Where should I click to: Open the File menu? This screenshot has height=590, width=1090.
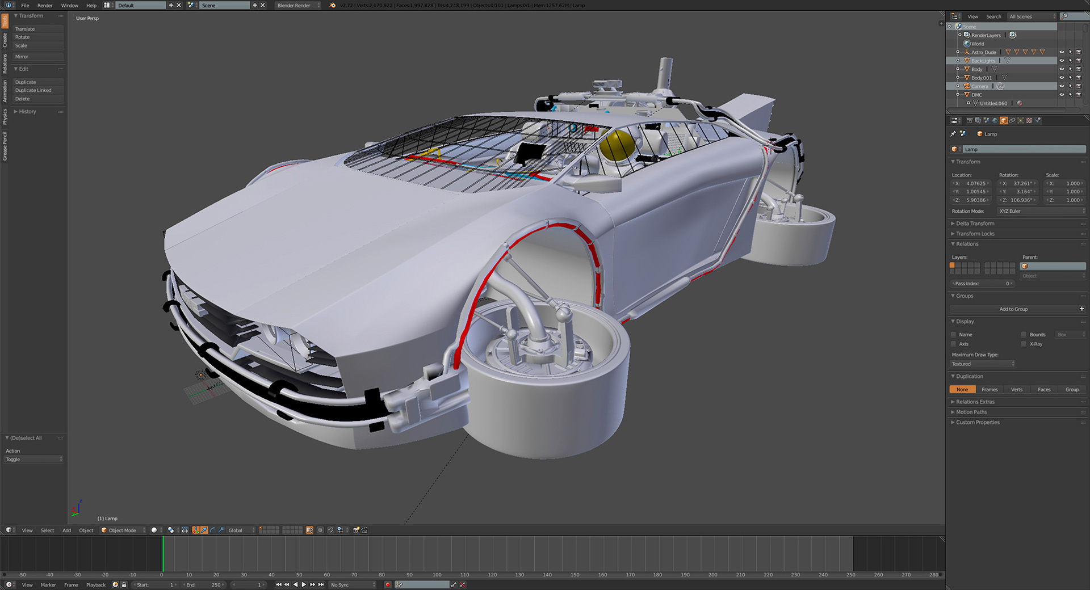coord(25,5)
